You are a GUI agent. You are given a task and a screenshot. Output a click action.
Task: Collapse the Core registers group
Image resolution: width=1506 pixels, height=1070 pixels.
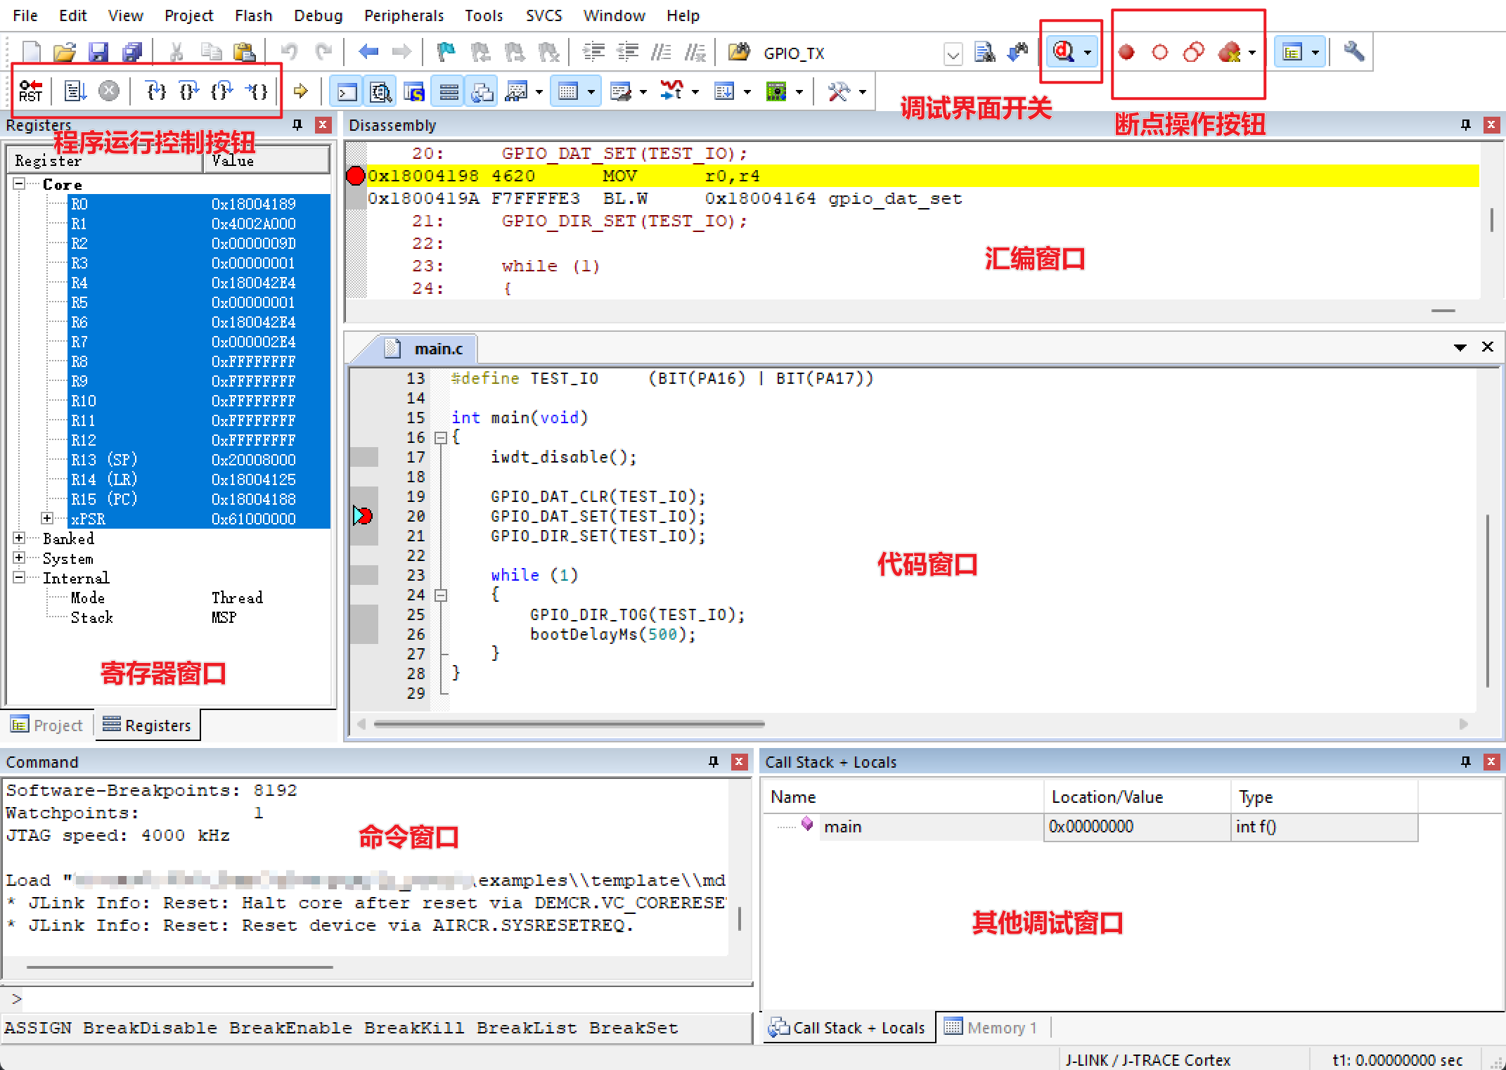[19, 184]
